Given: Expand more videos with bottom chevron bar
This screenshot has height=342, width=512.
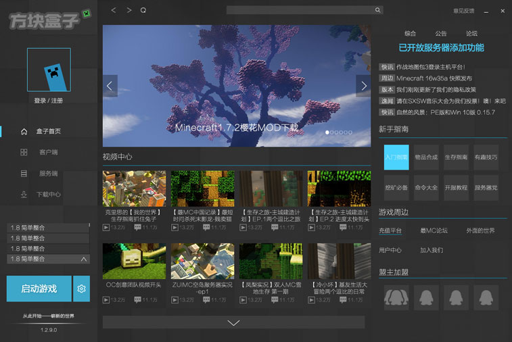Looking at the screenshot, I should 233,322.
